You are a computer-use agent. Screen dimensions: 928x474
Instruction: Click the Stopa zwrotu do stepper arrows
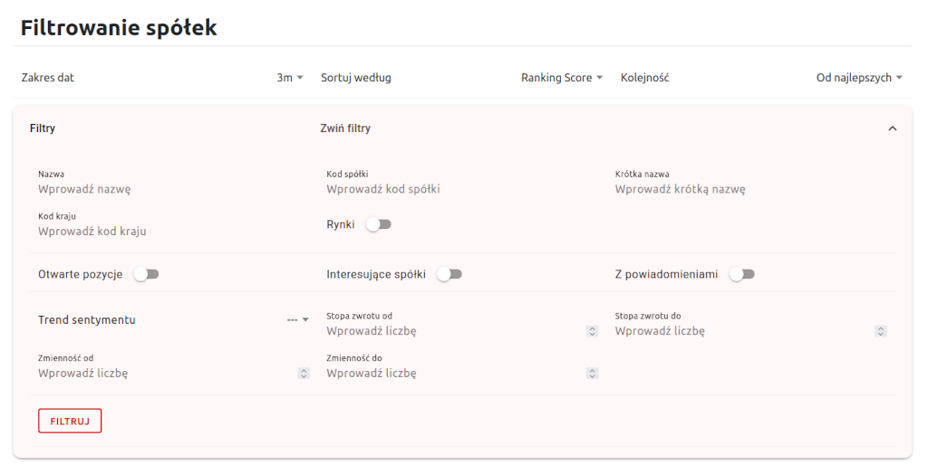(x=880, y=332)
